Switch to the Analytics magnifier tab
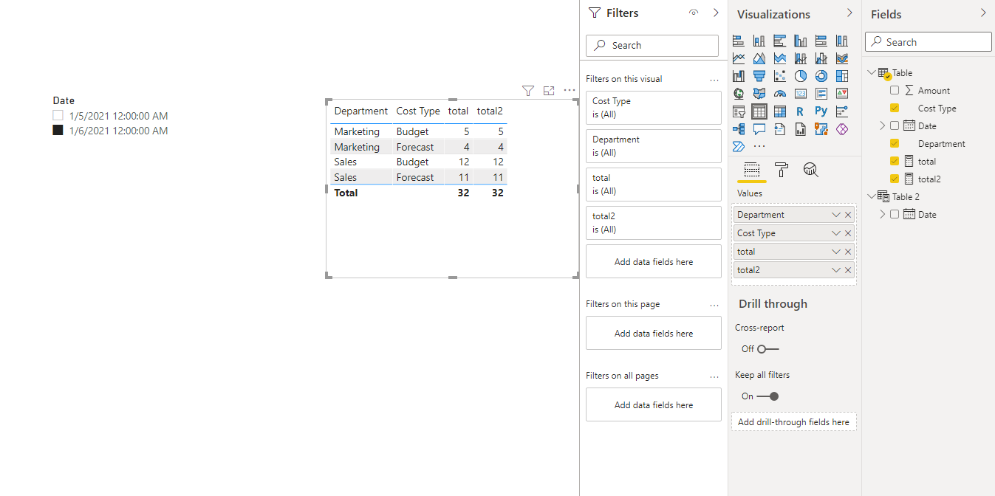 [811, 170]
